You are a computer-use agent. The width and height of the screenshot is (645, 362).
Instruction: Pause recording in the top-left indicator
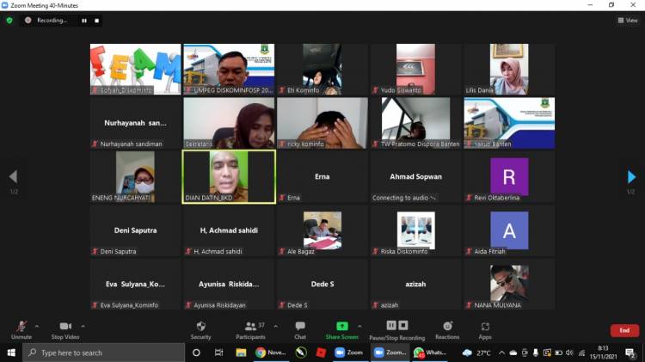click(84, 21)
